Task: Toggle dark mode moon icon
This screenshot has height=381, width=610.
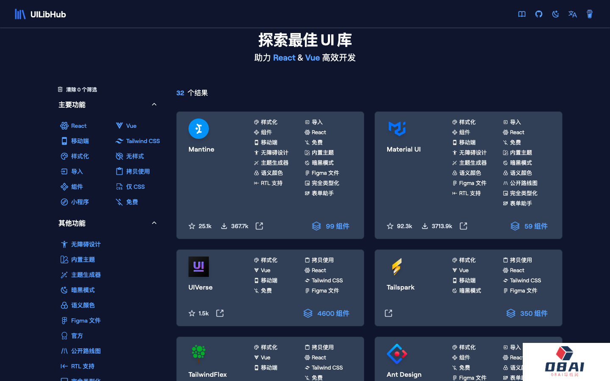Action: point(556,14)
